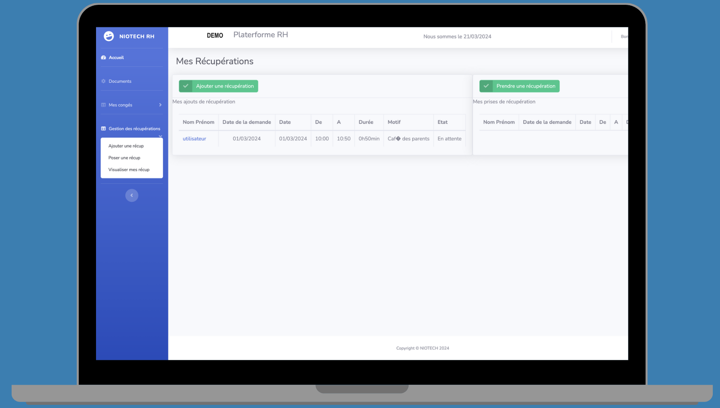Viewport: 720px width, 408px height.
Task: Open the Documents sidebar entry
Action: (120, 81)
